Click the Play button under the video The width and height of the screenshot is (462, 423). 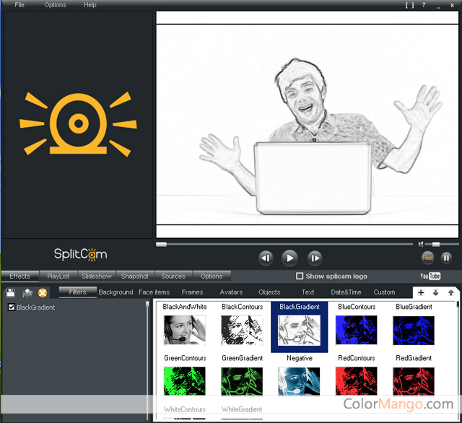click(x=289, y=257)
